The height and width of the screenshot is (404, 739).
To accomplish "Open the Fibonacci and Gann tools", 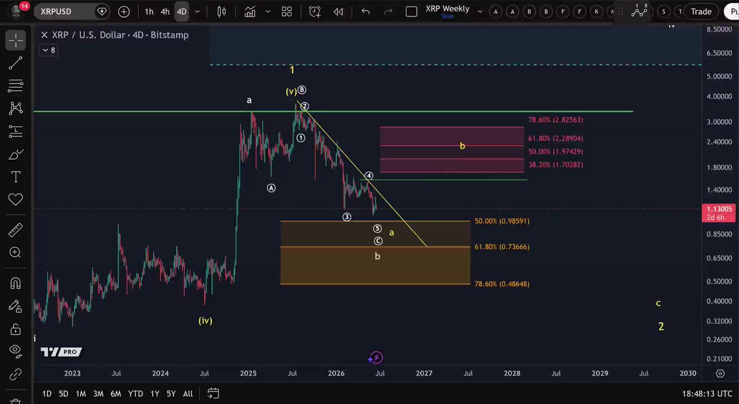I will 15,85.
